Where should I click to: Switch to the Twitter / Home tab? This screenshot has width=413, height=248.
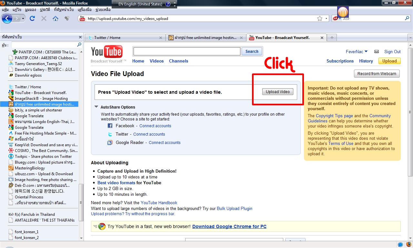[125, 38]
